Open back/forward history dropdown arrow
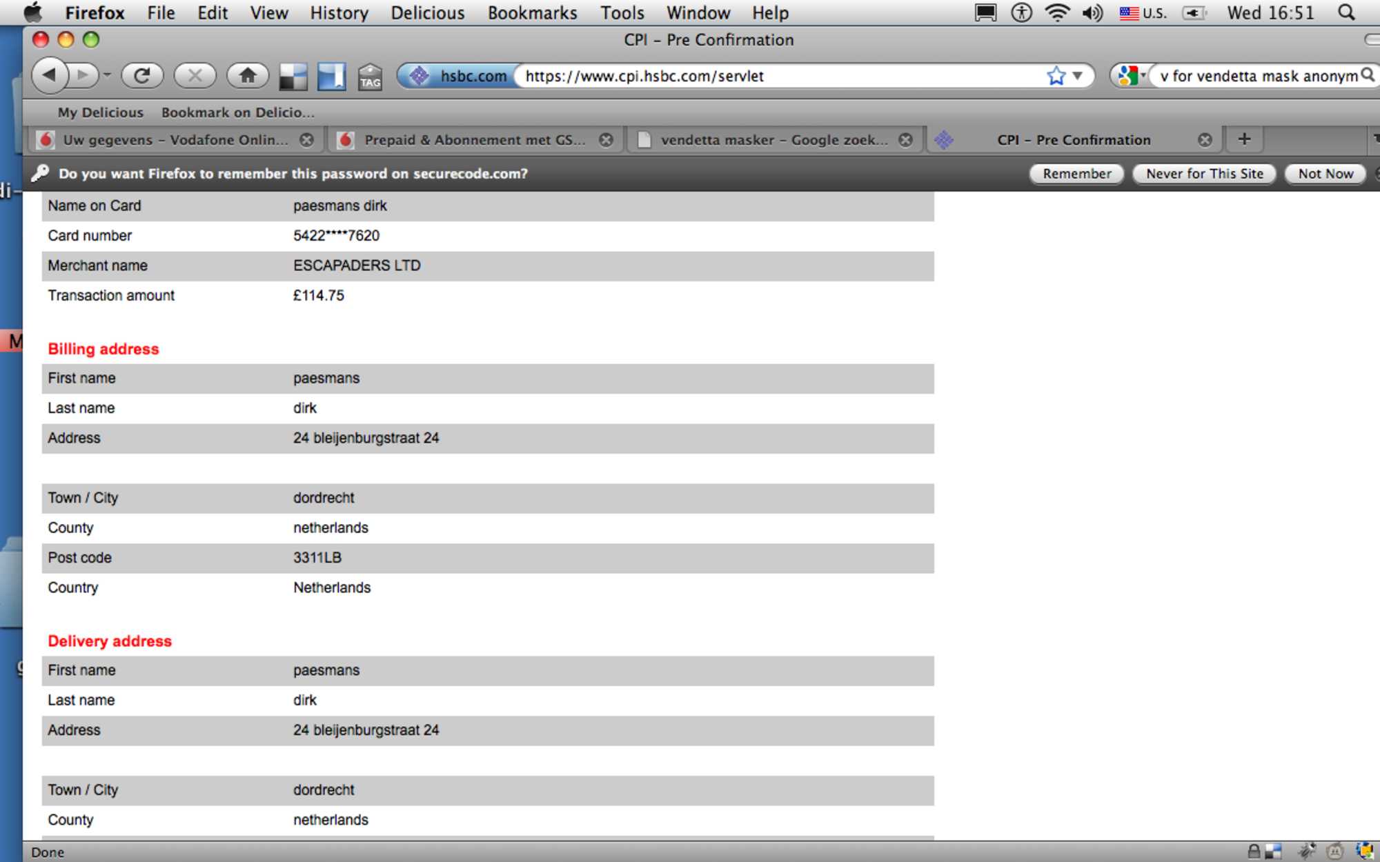 tap(107, 75)
